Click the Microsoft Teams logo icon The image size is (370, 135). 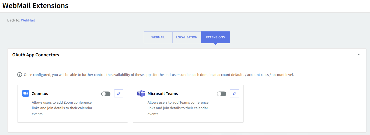(141, 93)
